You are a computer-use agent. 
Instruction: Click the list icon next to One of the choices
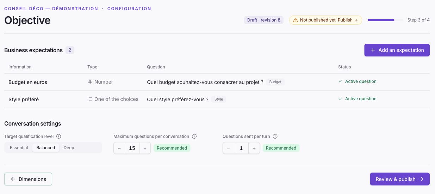click(90, 99)
